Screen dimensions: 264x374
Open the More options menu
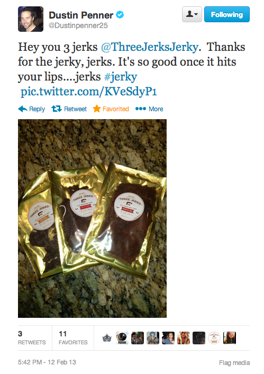pyautogui.click(x=149, y=109)
